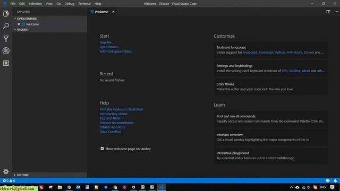Image resolution: width=340 pixels, height=191 pixels.
Task: Open Outlook from the taskbar
Action: pyautogui.click(x=78, y=187)
